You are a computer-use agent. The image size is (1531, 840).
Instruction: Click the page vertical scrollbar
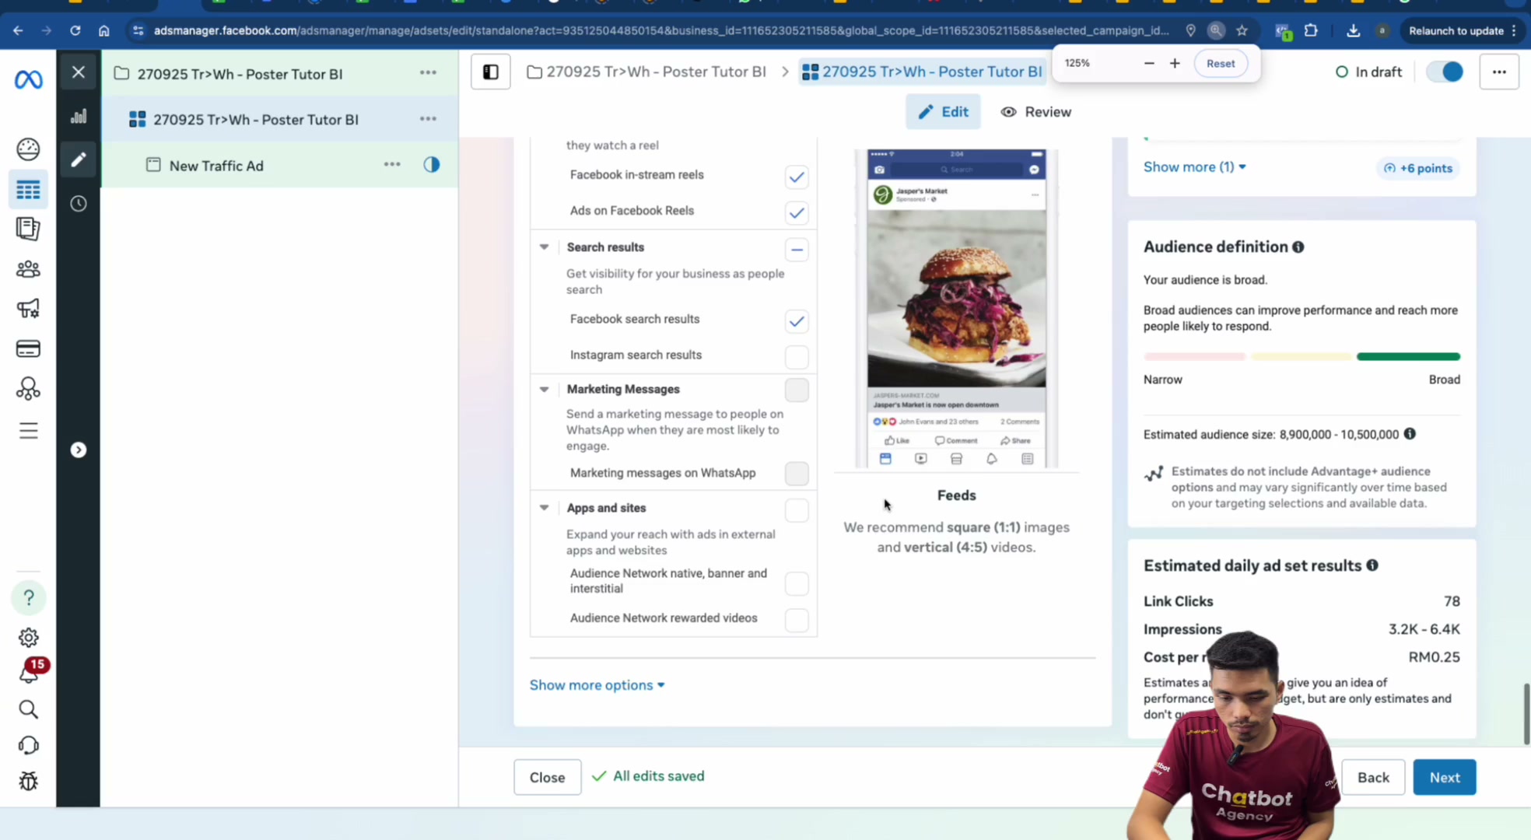click(1526, 714)
